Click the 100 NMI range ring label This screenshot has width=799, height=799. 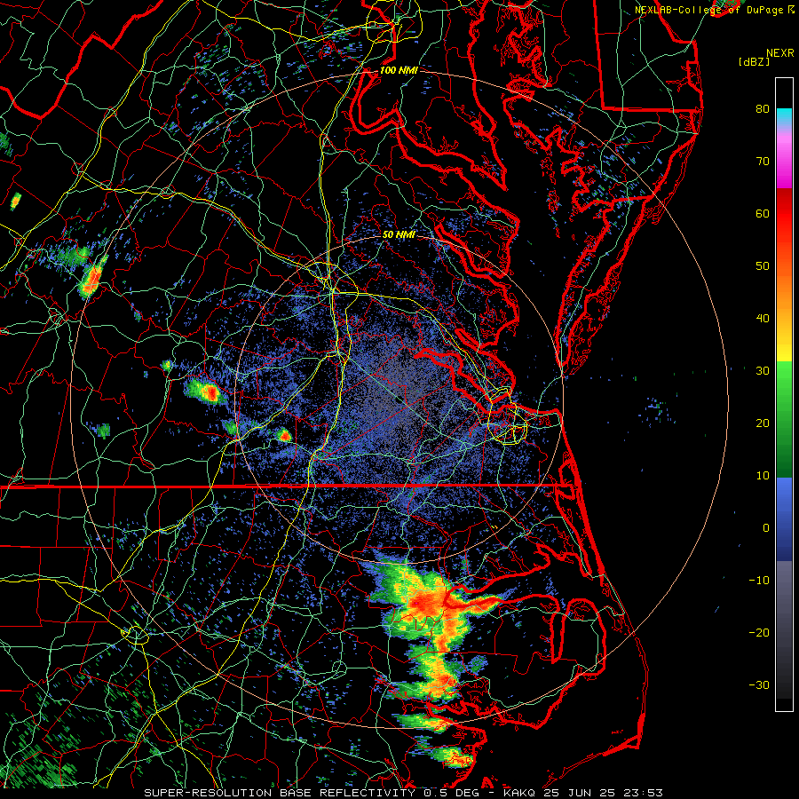point(399,70)
